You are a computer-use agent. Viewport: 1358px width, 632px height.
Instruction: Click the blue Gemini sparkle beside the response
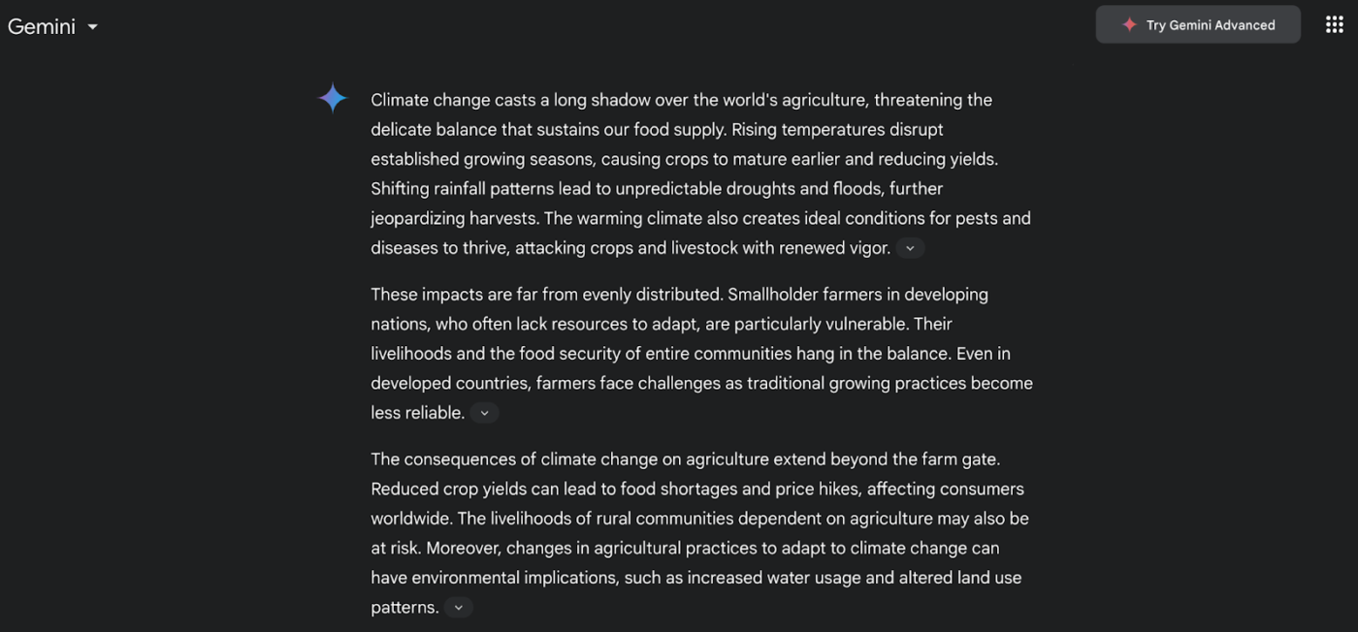coord(333,98)
